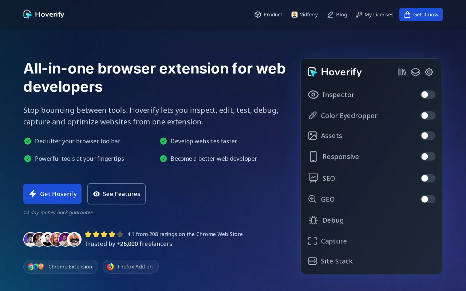Viewport: 466px width, 291px height.
Task: Enable the Responsive toggle
Action: pyautogui.click(x=428, y=156)
